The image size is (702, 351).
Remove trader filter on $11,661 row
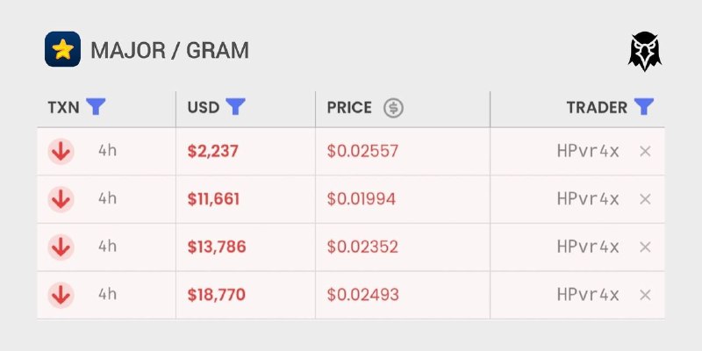tap(645, 199)
